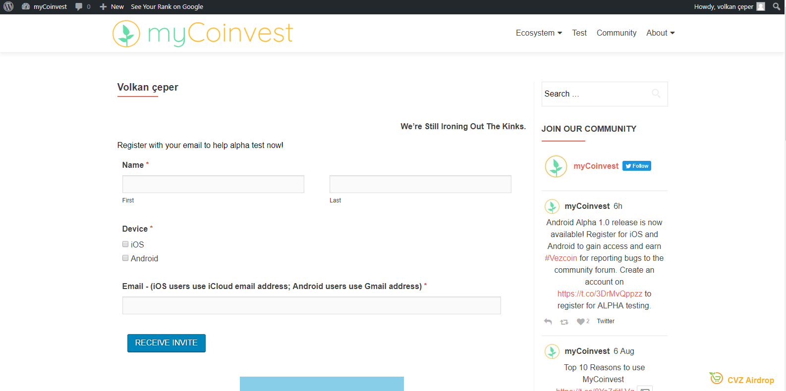The image size is (786, 391).
Task: Click the myCoinvest leaf logo in the header
Action: click(126, 34)
